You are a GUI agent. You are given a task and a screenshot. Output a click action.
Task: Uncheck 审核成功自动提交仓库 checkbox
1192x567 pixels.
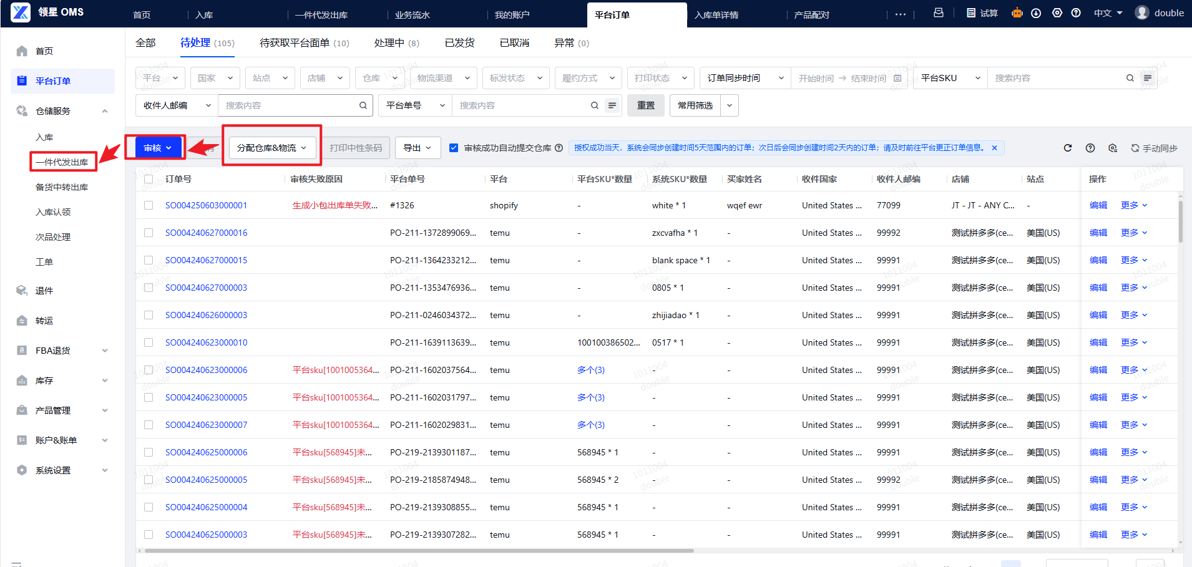click(x=454, y=148)
